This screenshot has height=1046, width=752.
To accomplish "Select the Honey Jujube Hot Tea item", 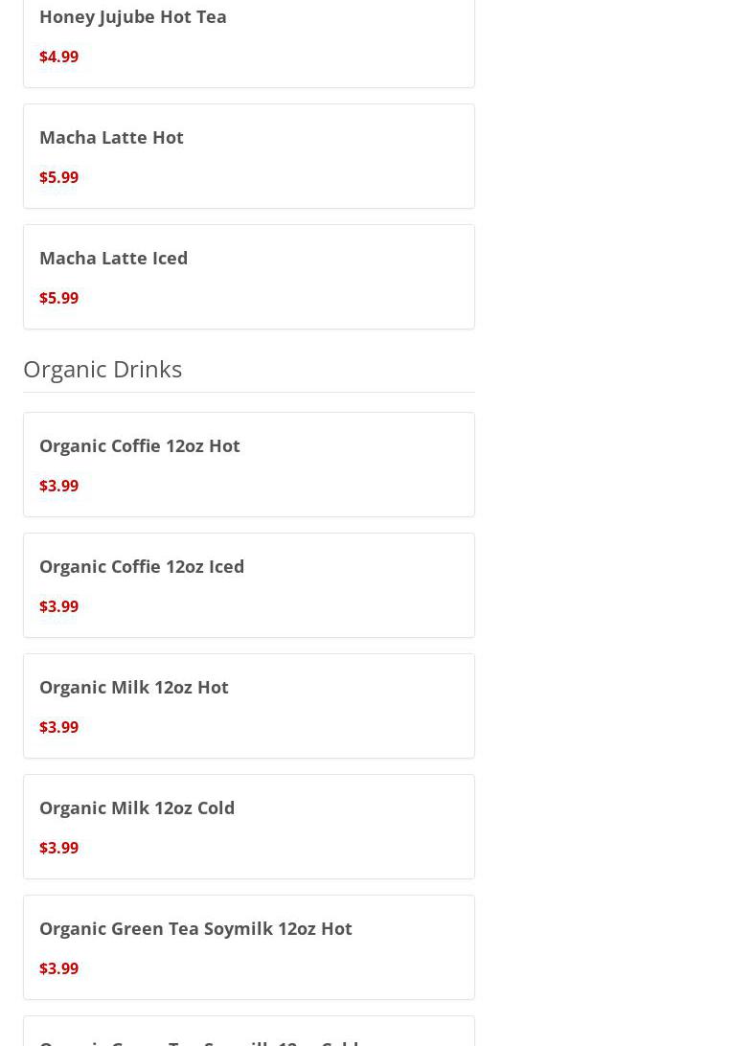I will (133, 16).
